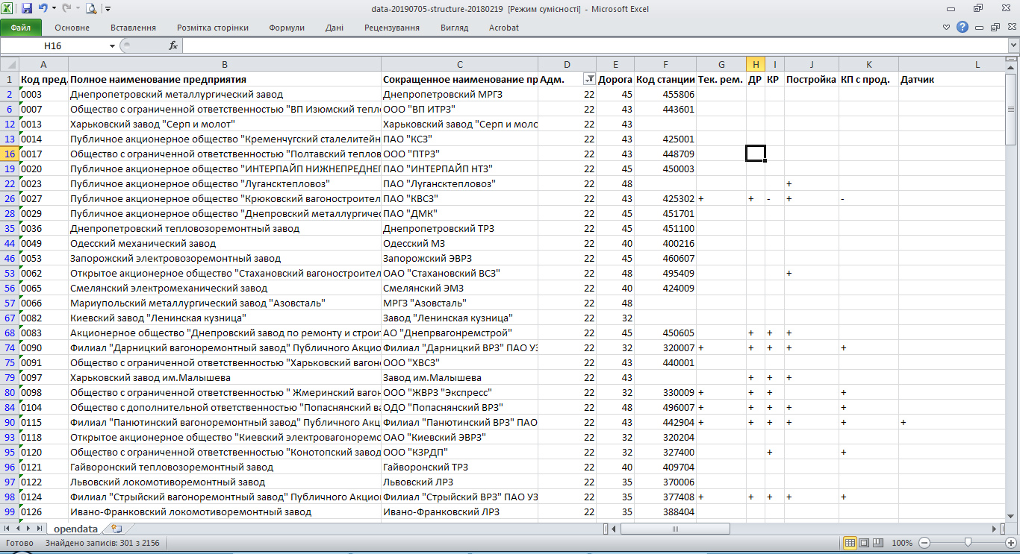Expand the Name Box dropdown
The image size is (1020, 554).
click(x=112, y=45)
